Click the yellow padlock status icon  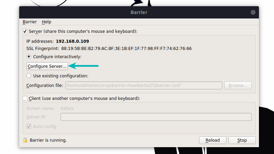25,140
